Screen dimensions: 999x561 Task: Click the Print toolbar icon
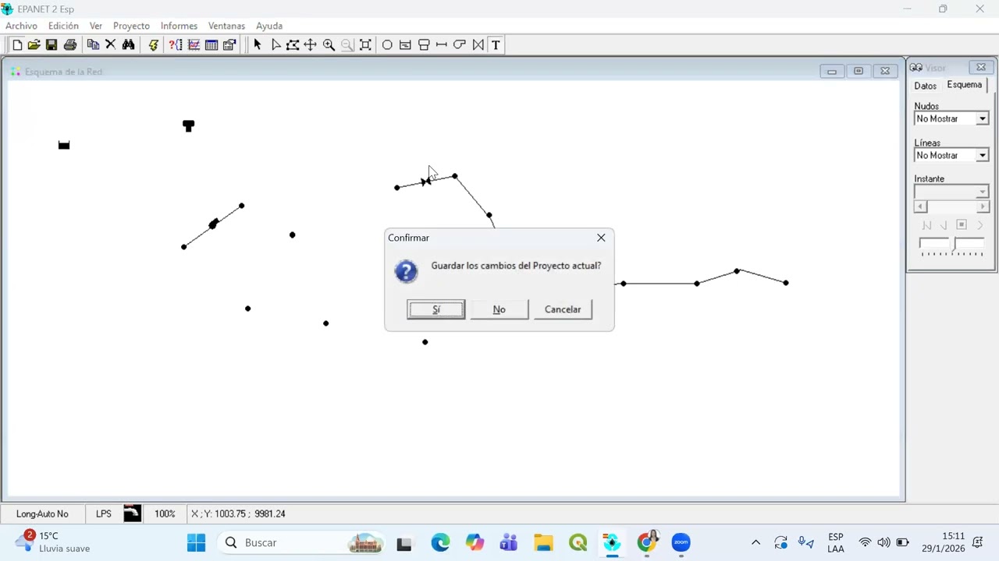70,45
